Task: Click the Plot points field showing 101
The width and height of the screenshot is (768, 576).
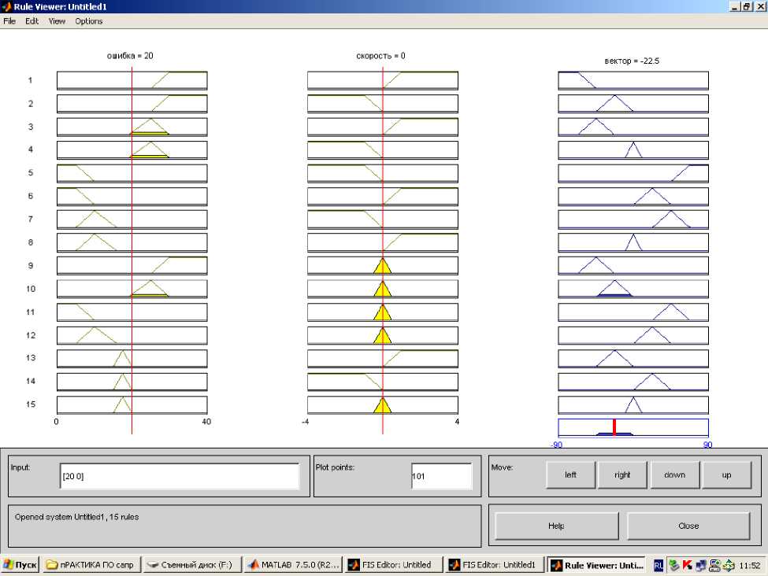Action: point(441,476)
